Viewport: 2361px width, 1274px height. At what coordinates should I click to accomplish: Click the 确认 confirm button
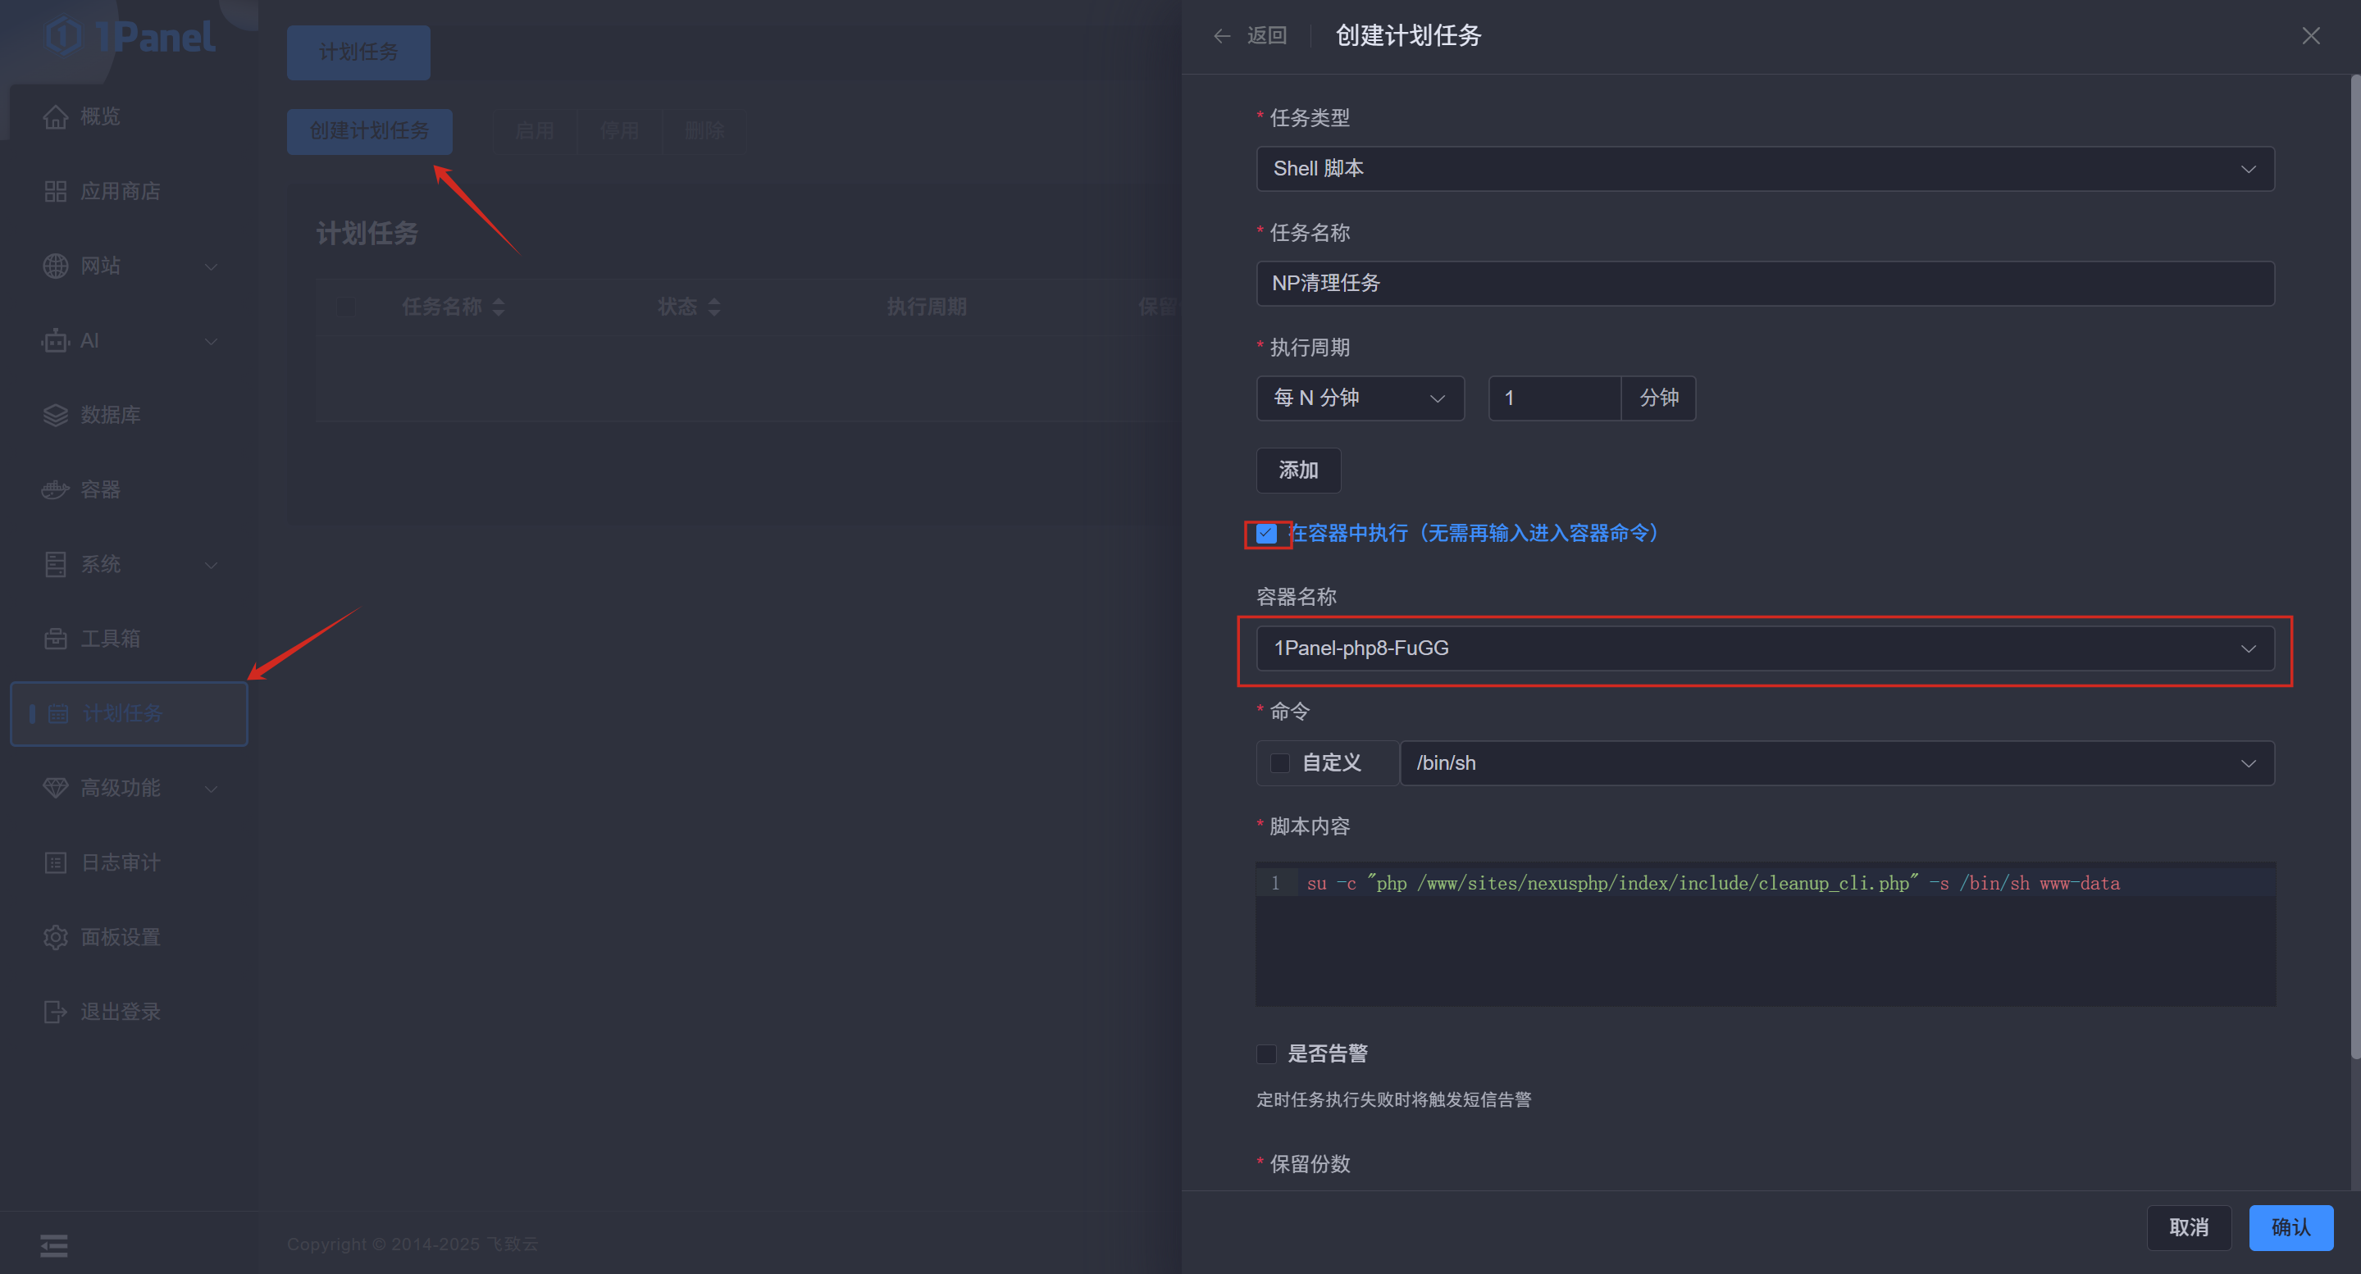pos(2290,1227)
